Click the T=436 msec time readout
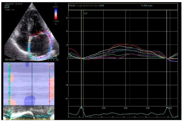Image resolution: width=183 pixels, height=122 pixels. point(147,6)
